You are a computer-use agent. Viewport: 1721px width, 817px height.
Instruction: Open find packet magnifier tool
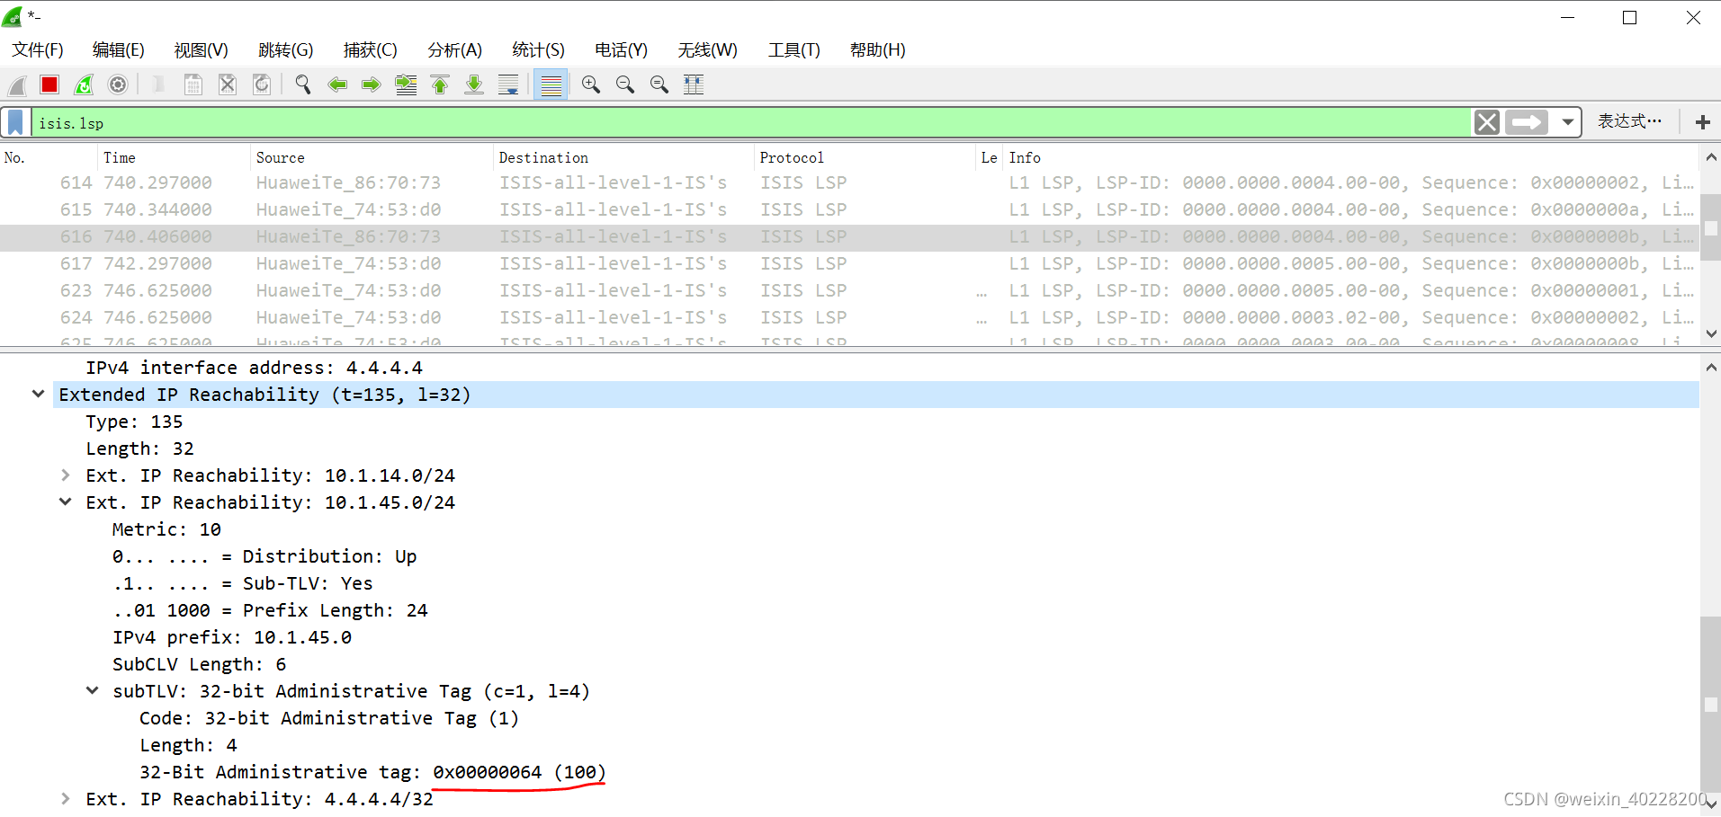303,85
